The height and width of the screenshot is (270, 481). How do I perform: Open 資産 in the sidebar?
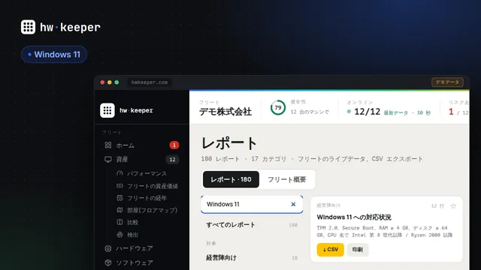pyautogui.click(x=142, y=160)
